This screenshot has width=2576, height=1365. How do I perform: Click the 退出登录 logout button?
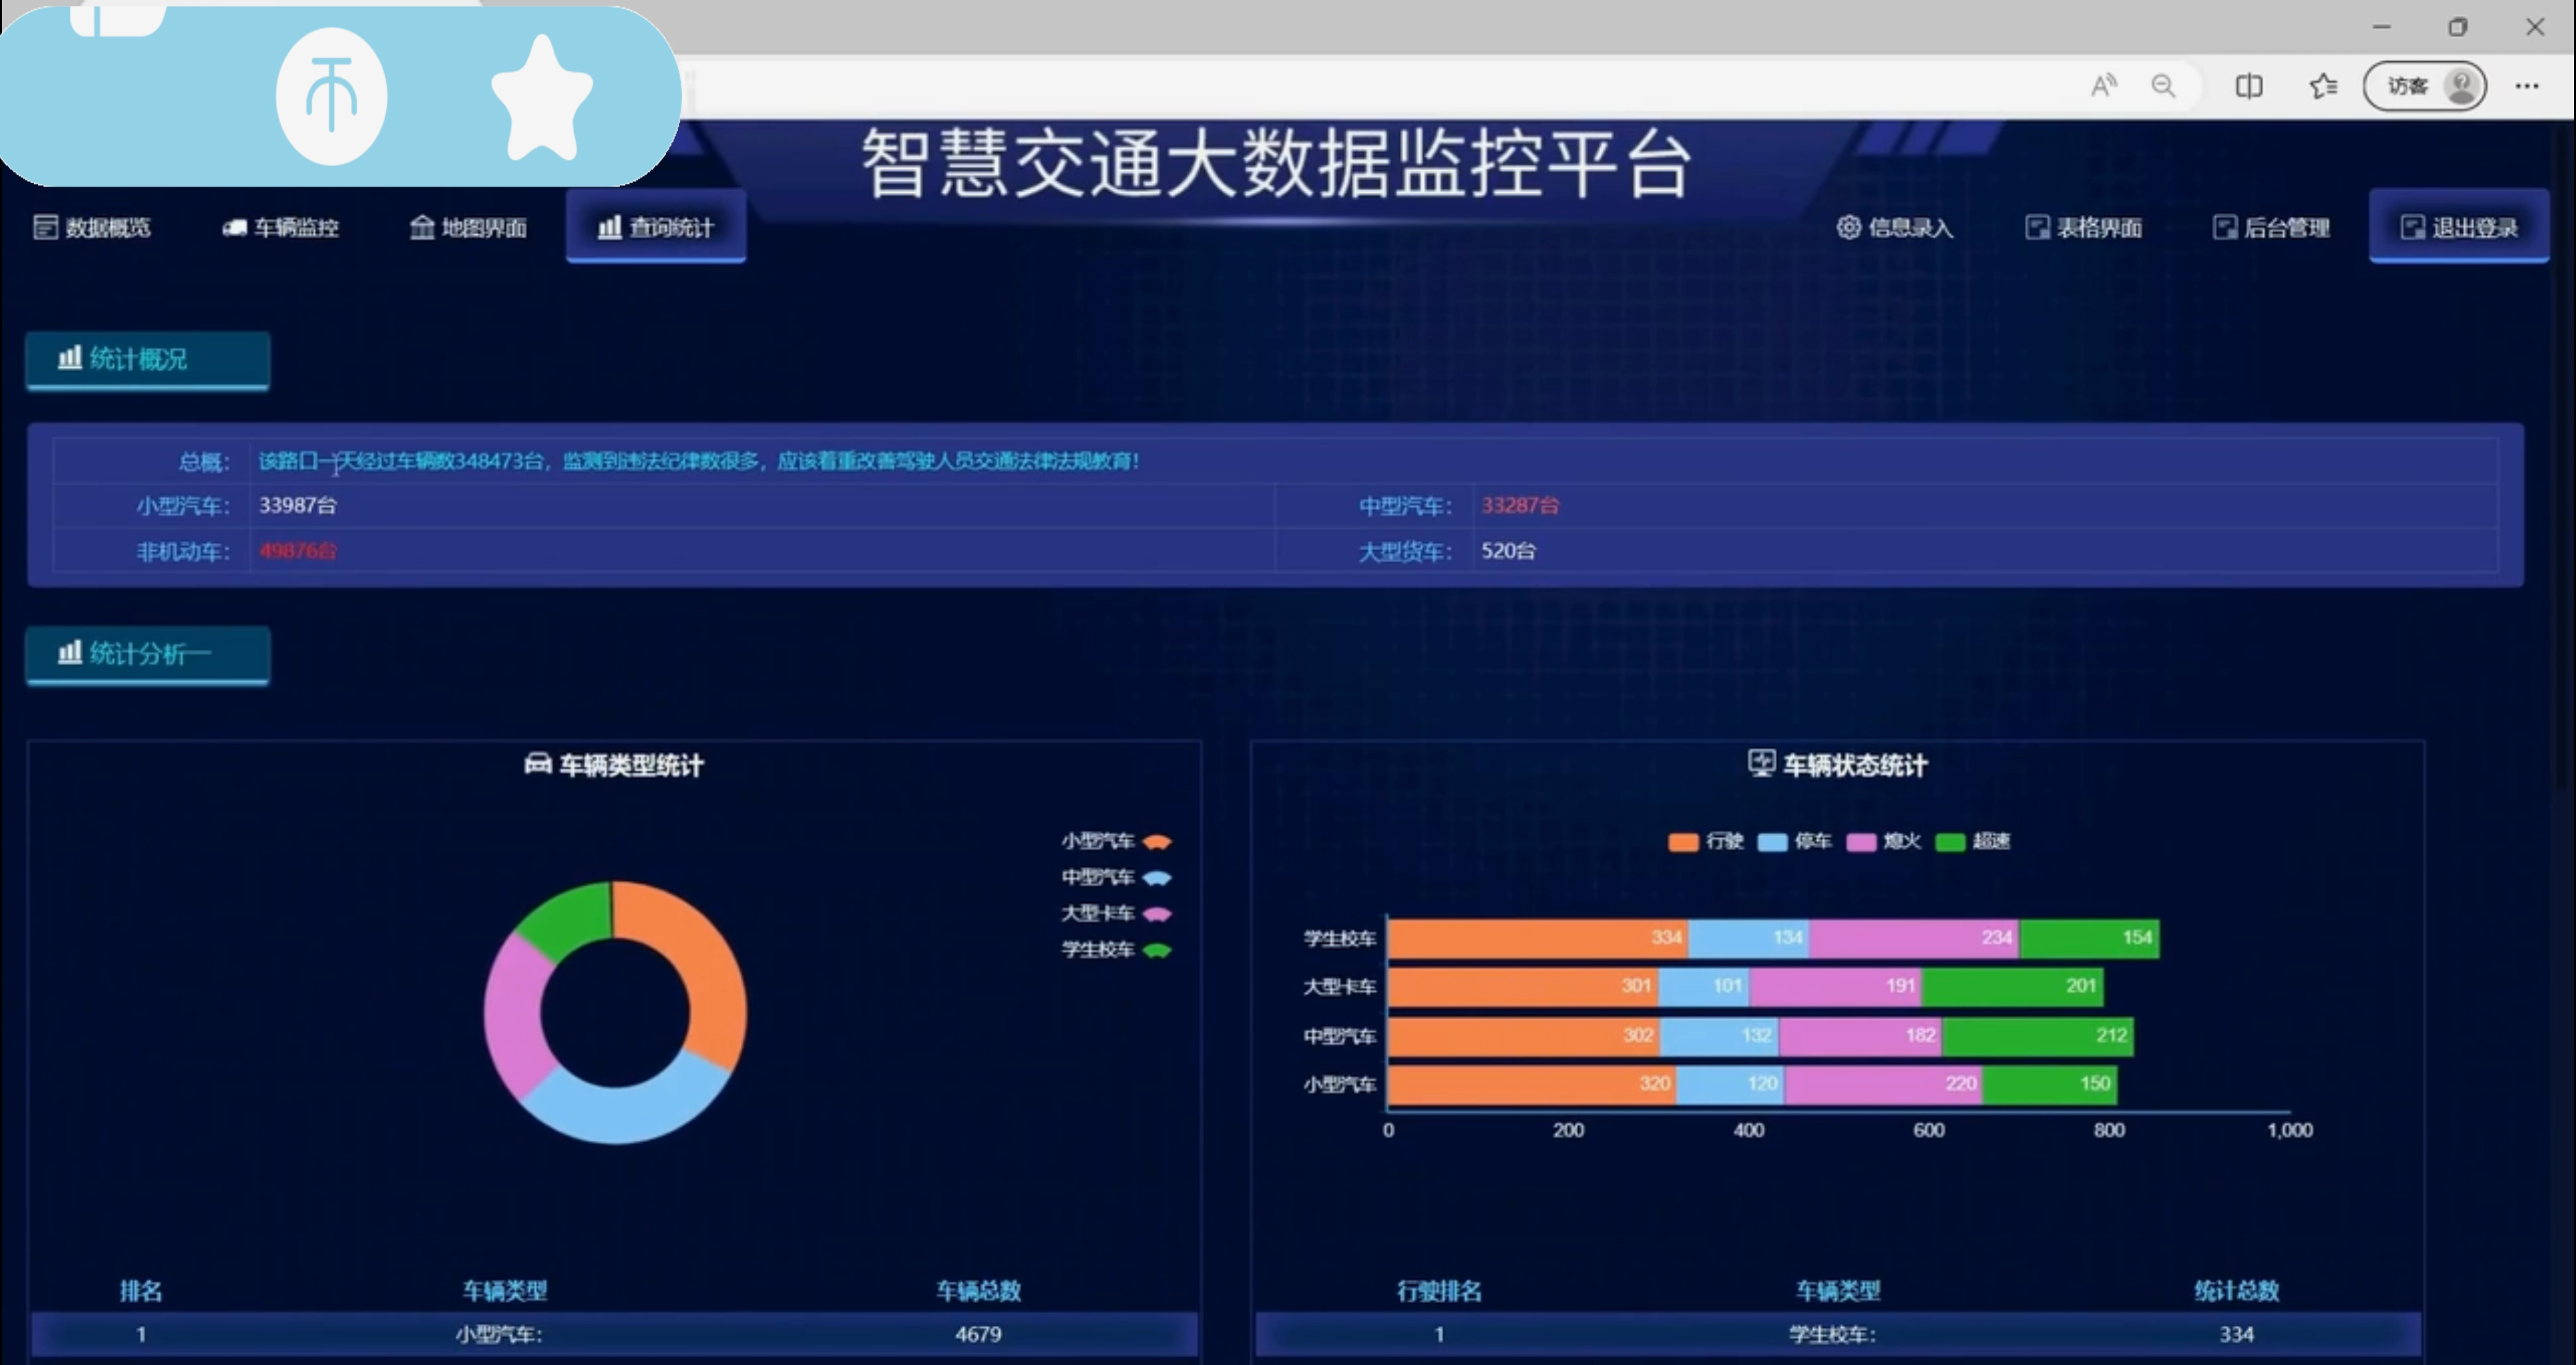tap(2459, 228)
